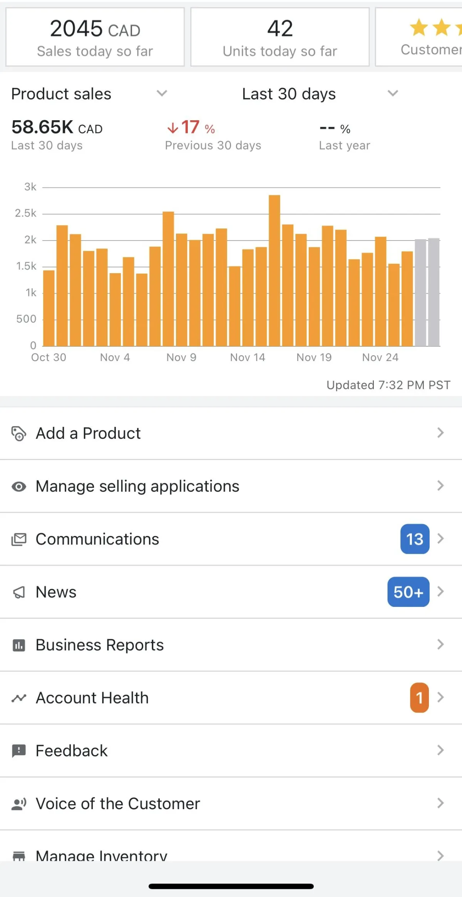Tap the Business Reports chart icon

(18, 645)
